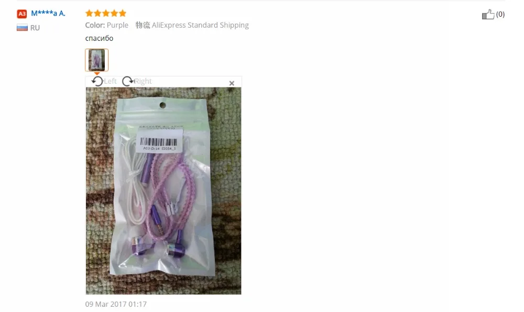
Task: Click the Color: Purple text
Action: point(106,25)
